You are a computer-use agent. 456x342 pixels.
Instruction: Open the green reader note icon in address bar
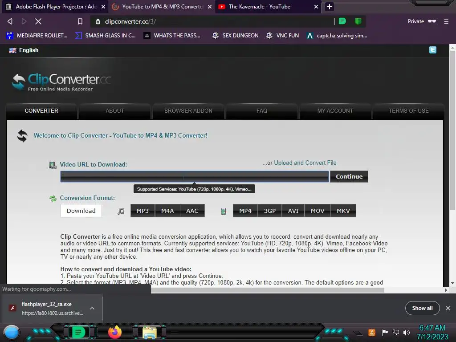[x=342, y=21]
